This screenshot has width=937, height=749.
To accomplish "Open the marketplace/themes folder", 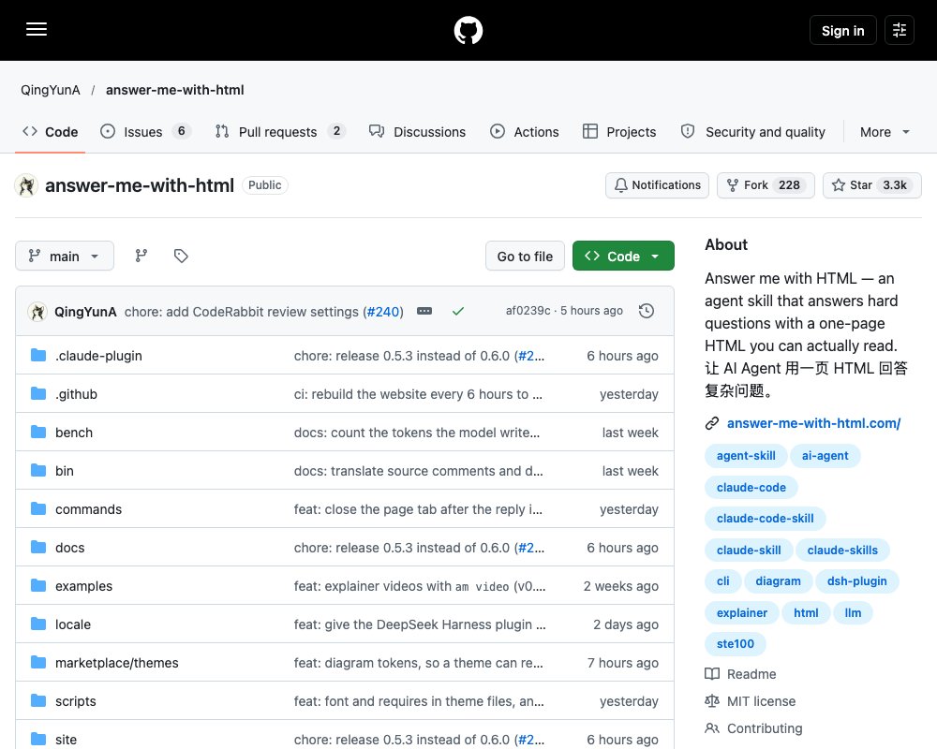I will 116,662.
